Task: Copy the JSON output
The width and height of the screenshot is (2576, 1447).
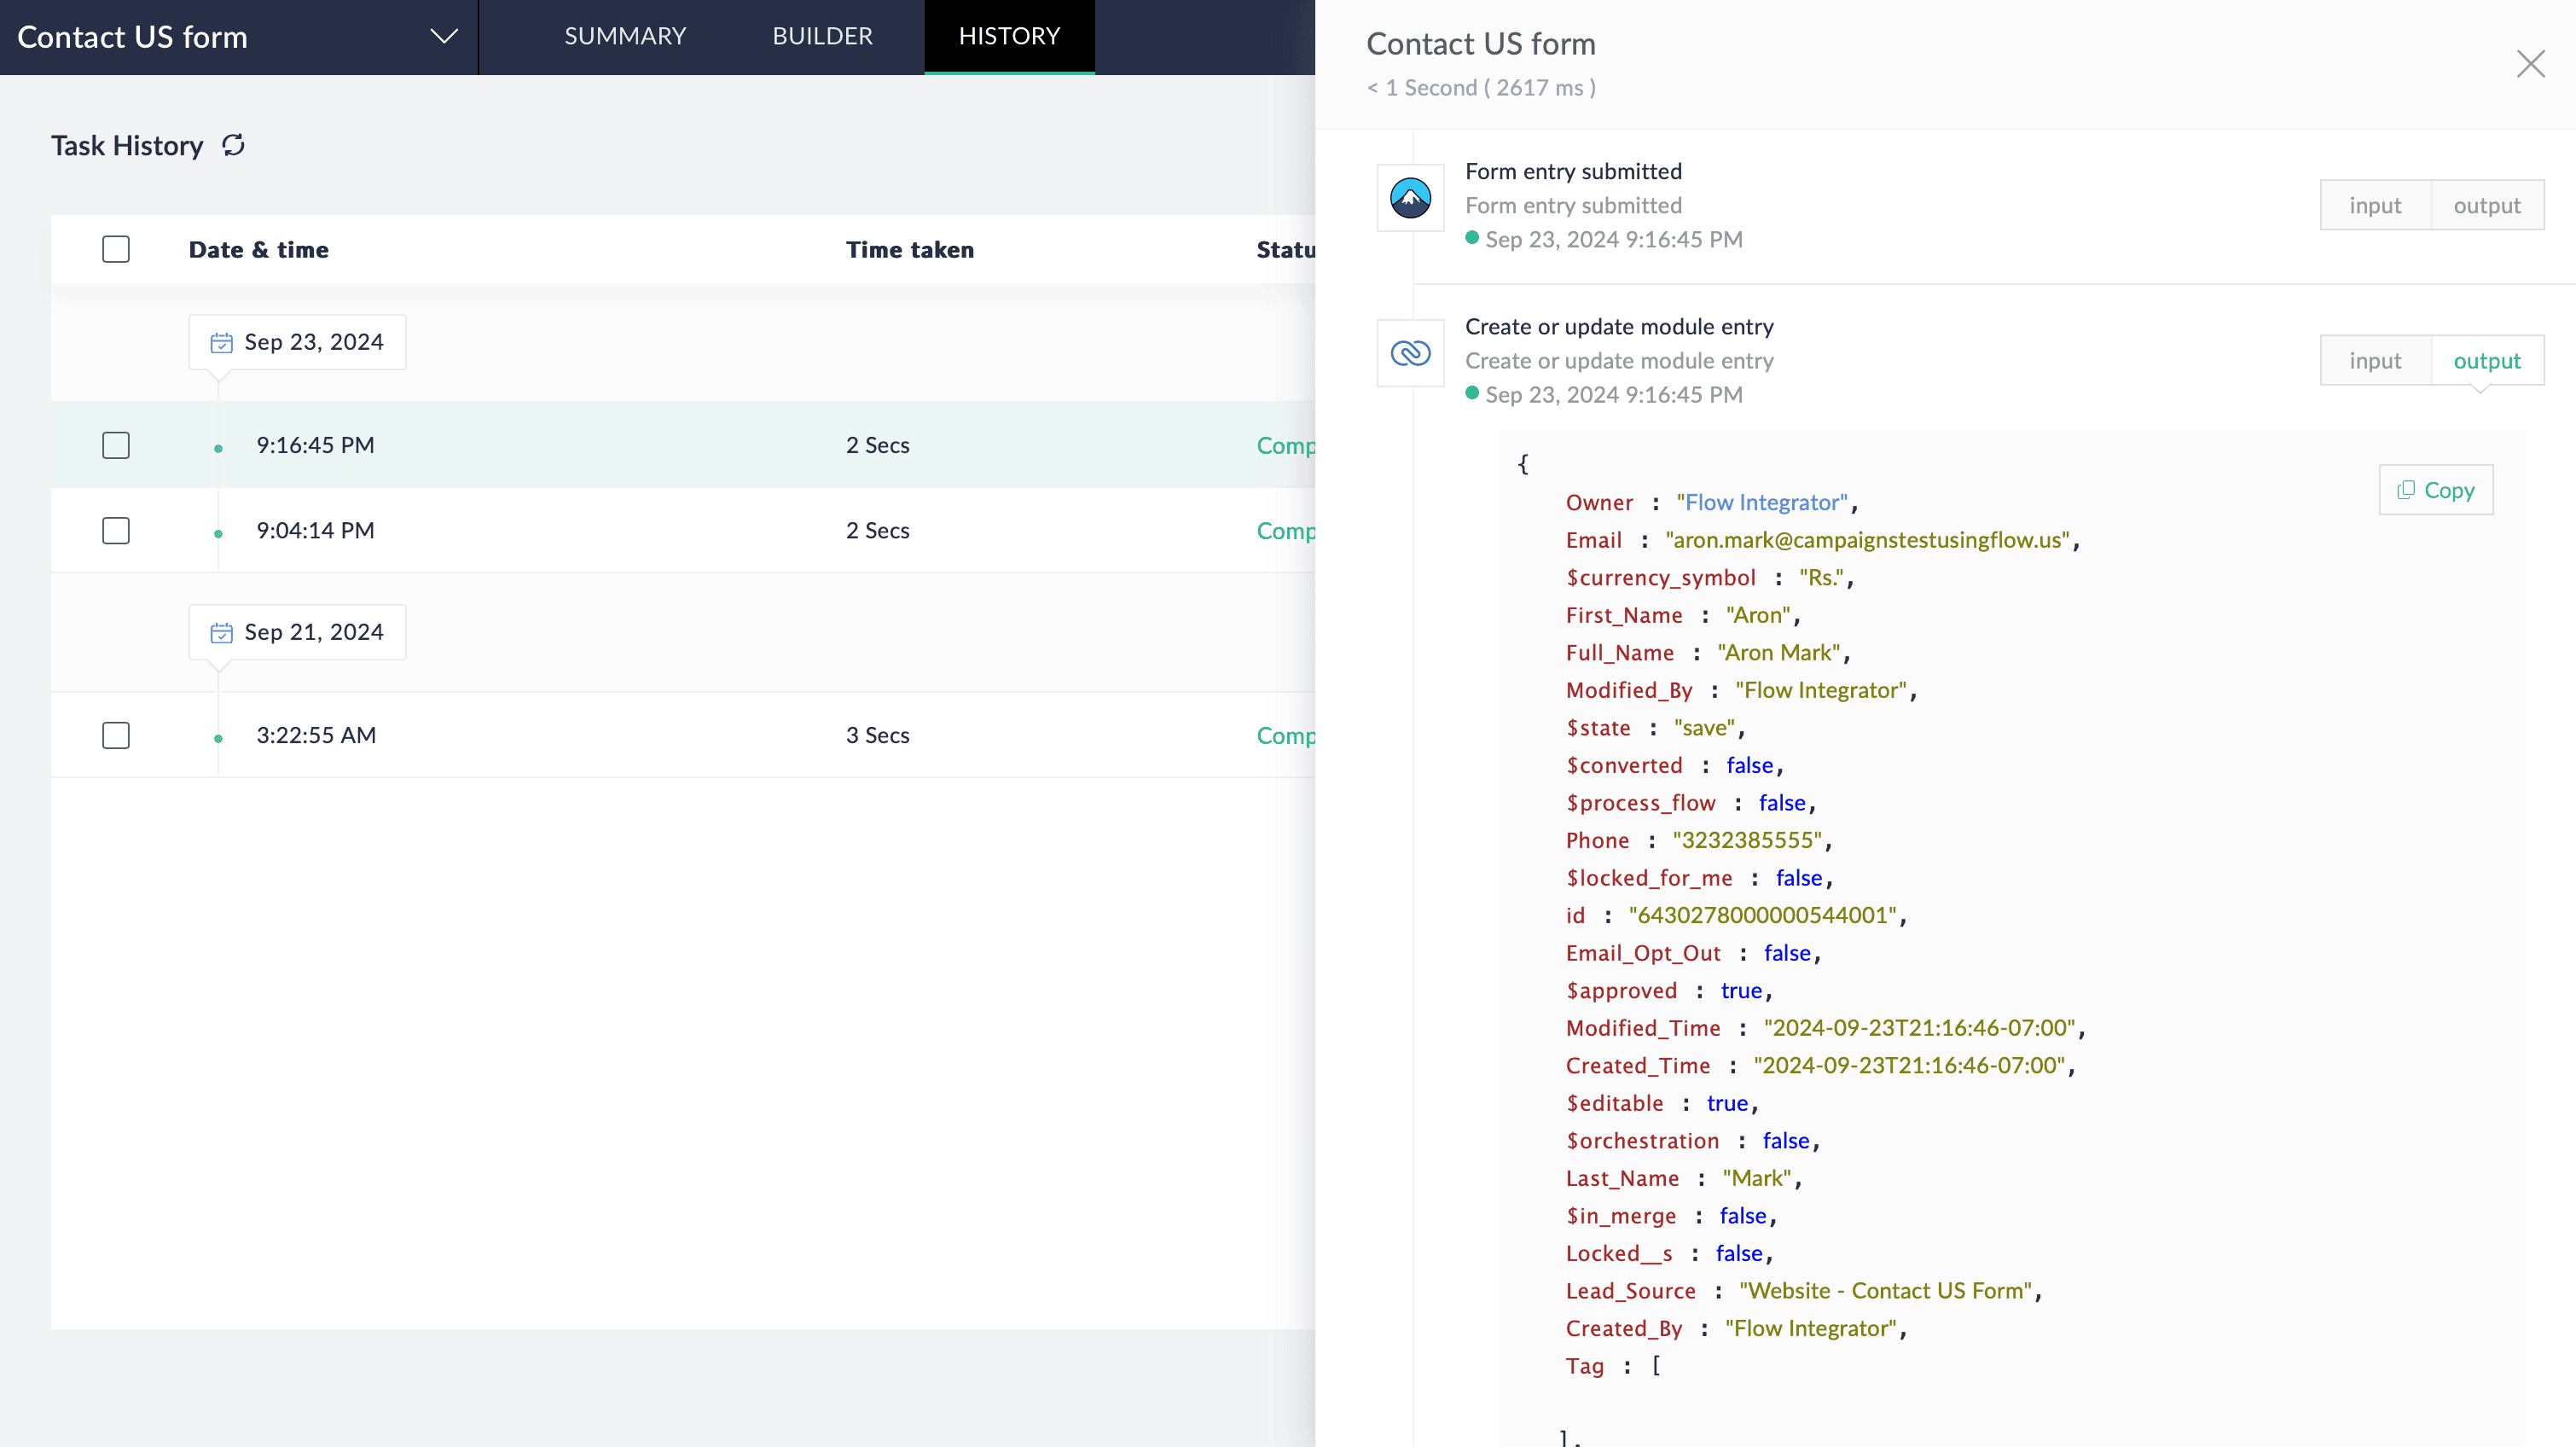Action: 2435,490
